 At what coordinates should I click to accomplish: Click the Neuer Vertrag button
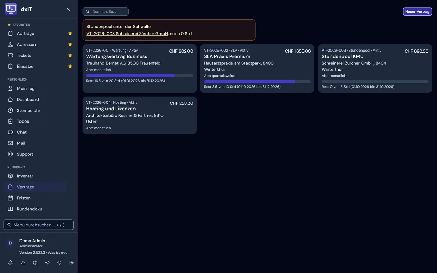point(417,12)
